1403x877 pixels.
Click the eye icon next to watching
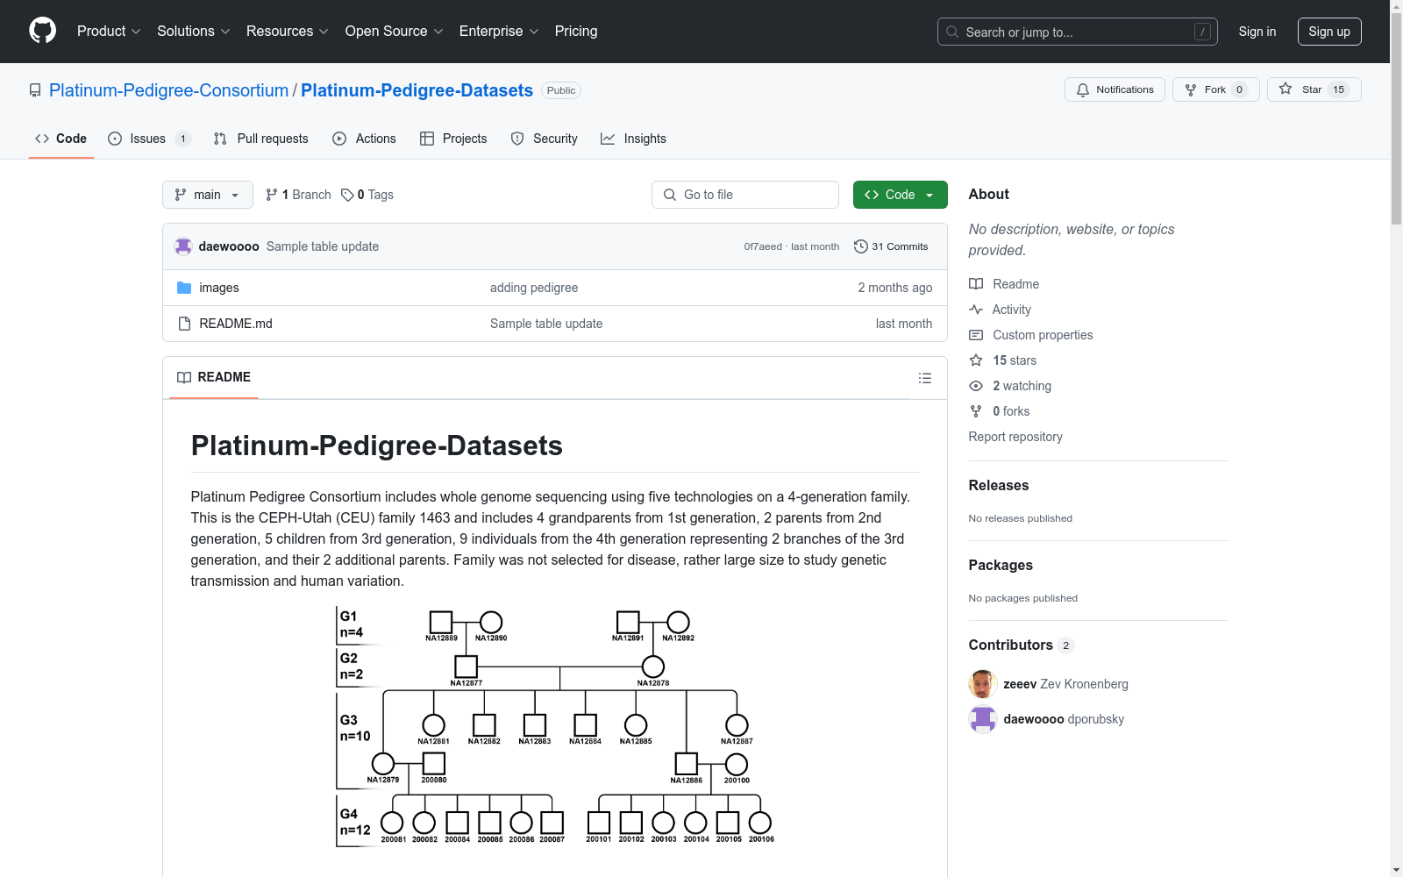976,386
